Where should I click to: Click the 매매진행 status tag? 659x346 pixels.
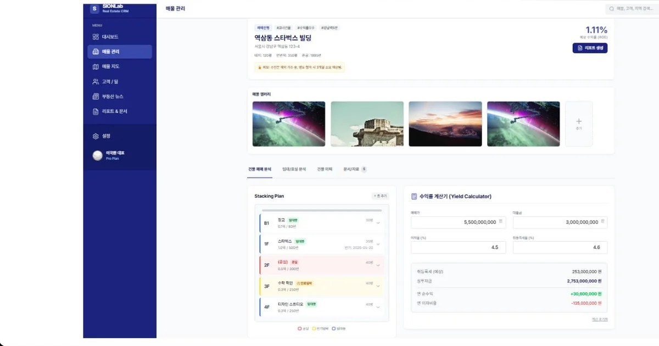[264, 27]
